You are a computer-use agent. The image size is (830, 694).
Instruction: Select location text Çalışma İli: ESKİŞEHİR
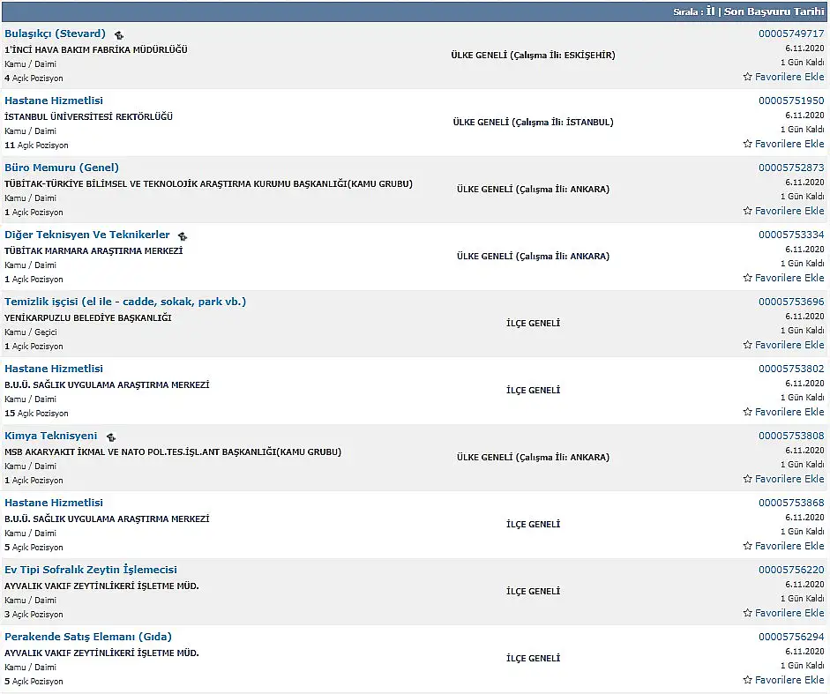pos(561,55)
